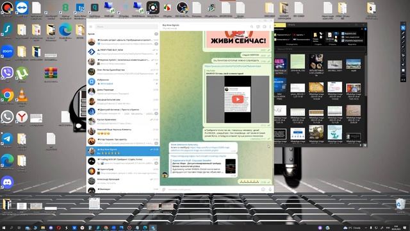Select the highlighted Buy Now Signals chat
This screenshot has height=231, width=410.
123,151
